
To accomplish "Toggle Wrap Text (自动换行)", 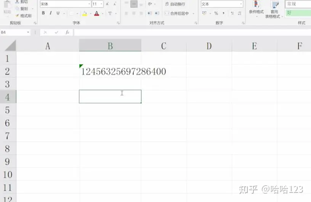I will (x=175, y=4).
